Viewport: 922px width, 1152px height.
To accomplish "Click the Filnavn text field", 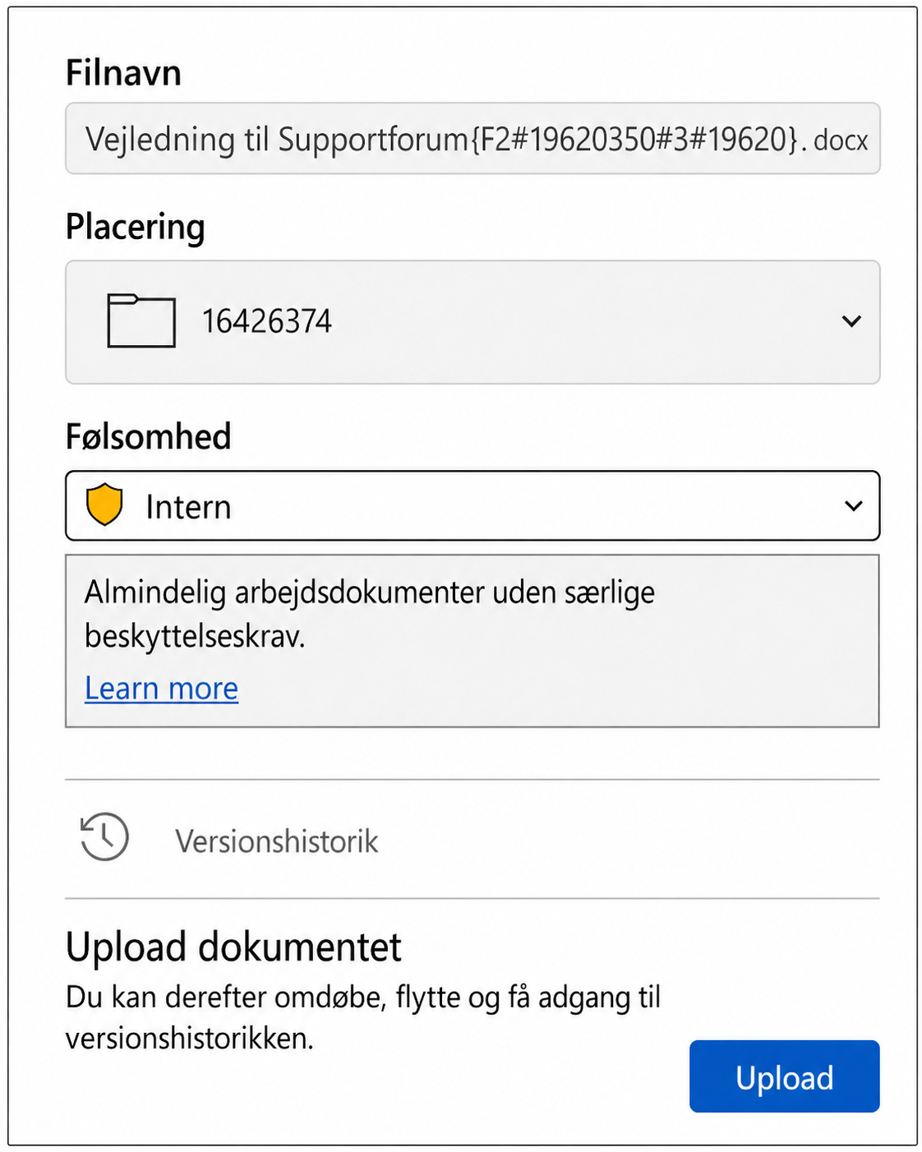I will pos(473,138).
